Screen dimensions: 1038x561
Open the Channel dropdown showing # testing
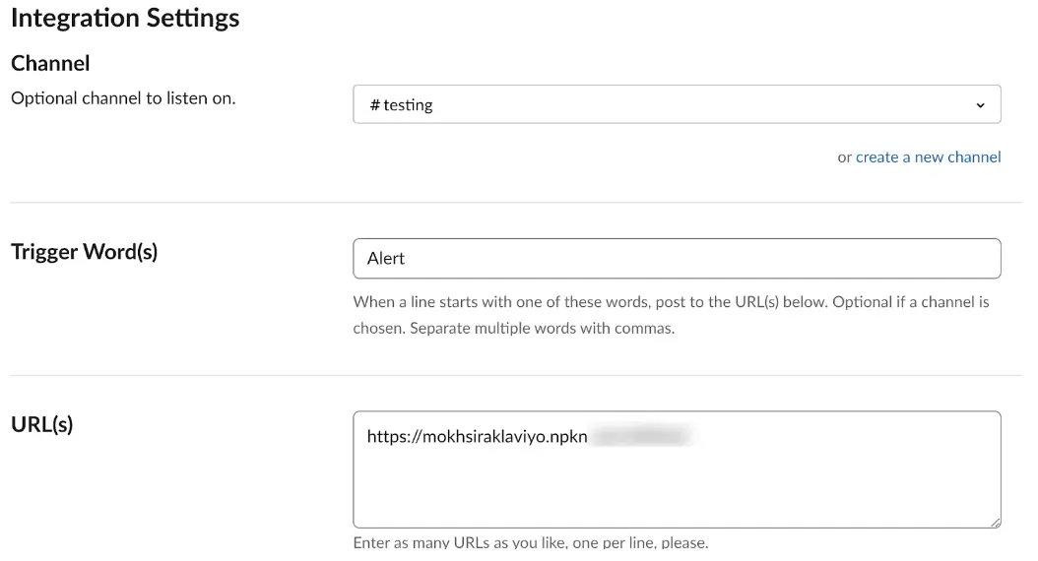[677, 104]
